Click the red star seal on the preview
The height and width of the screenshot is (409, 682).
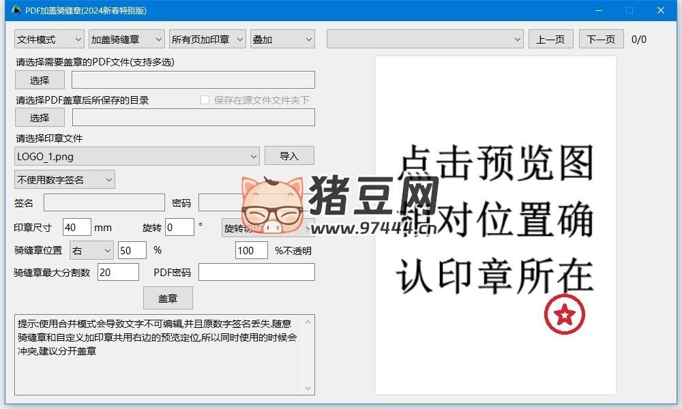(564, 314)
